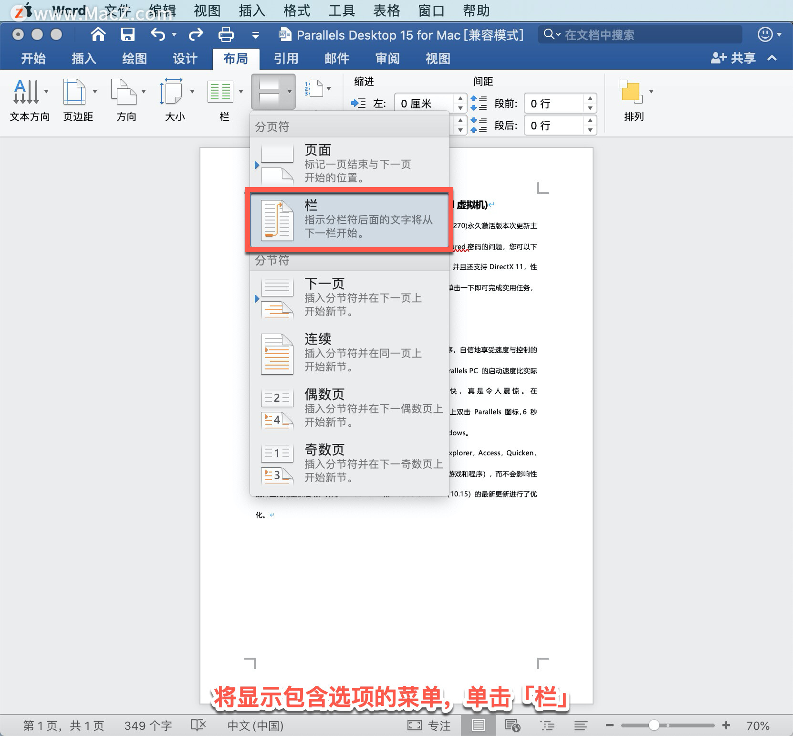Switch to the 插入 ribbon tab
The height and width of the screenshot is (736, 793).
(x=84, y=58)
